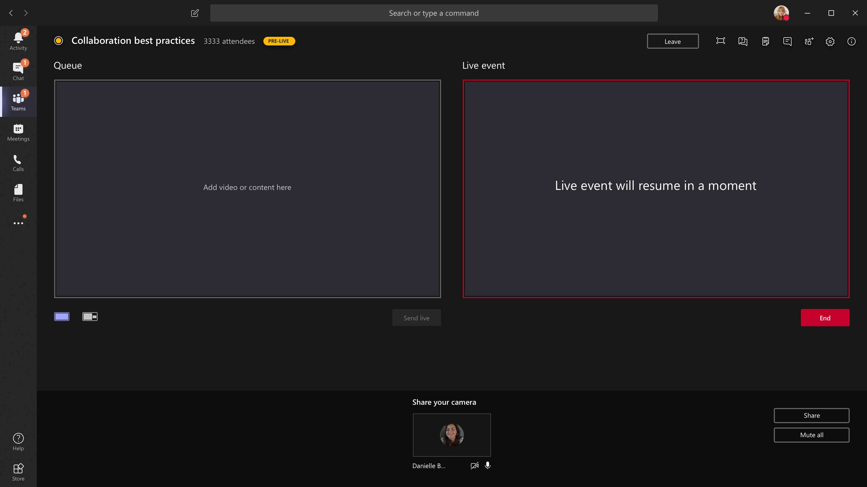Open attendee list icon

pyautogui.click(x=809, y=41)
